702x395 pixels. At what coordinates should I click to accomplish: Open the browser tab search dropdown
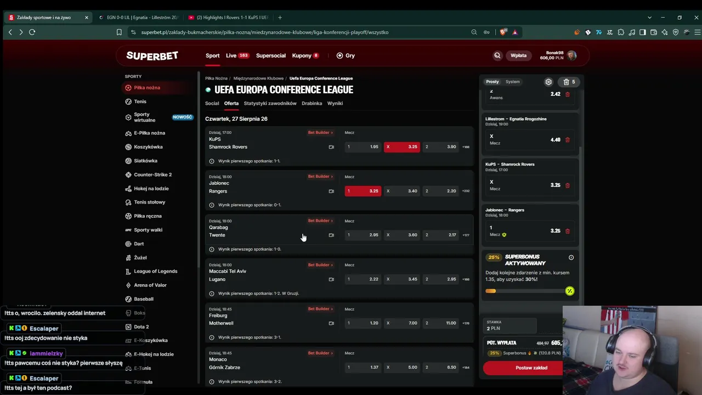649,18
